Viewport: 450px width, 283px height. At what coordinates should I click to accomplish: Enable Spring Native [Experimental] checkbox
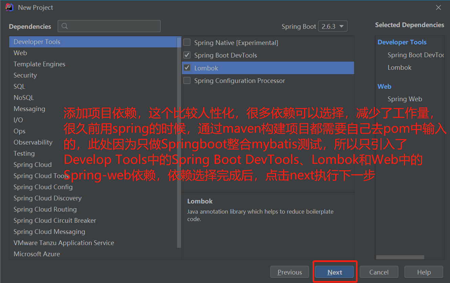[x=187, y=42]
